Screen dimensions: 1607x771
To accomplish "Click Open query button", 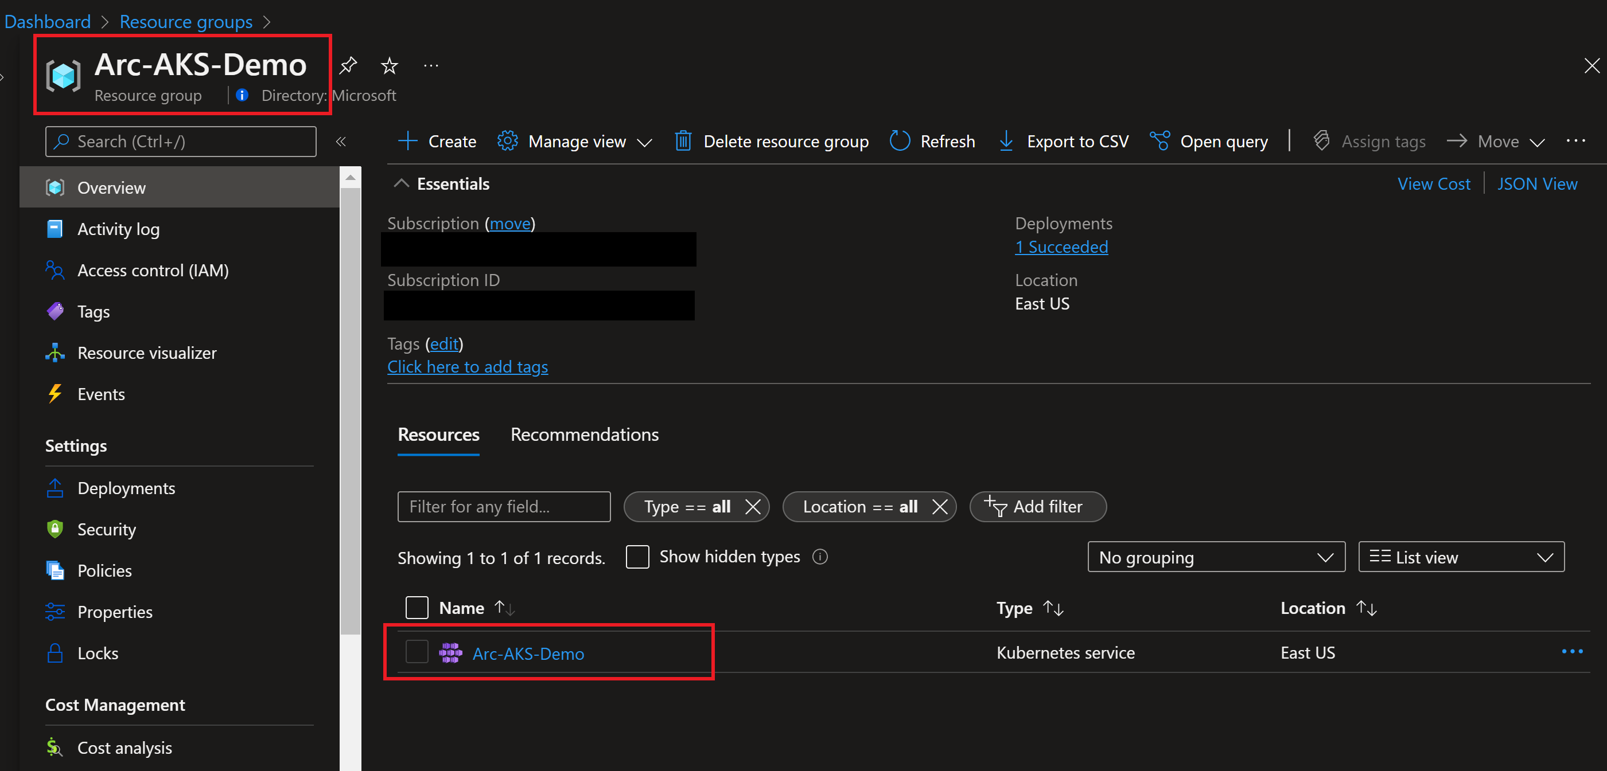I will (1208, 142).
